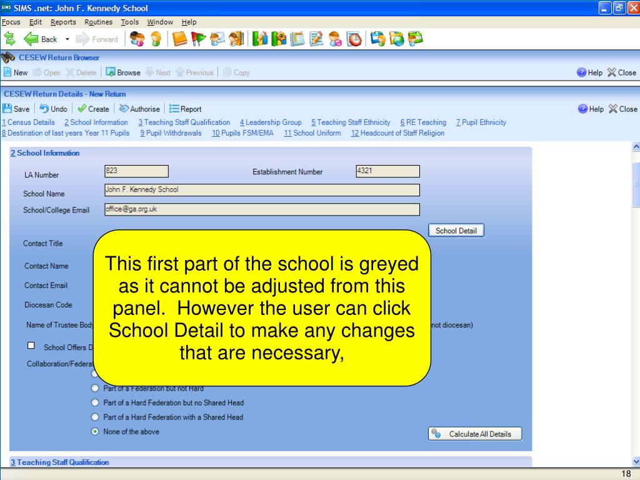Select the 'None of the above' radio button

point(95,431)
